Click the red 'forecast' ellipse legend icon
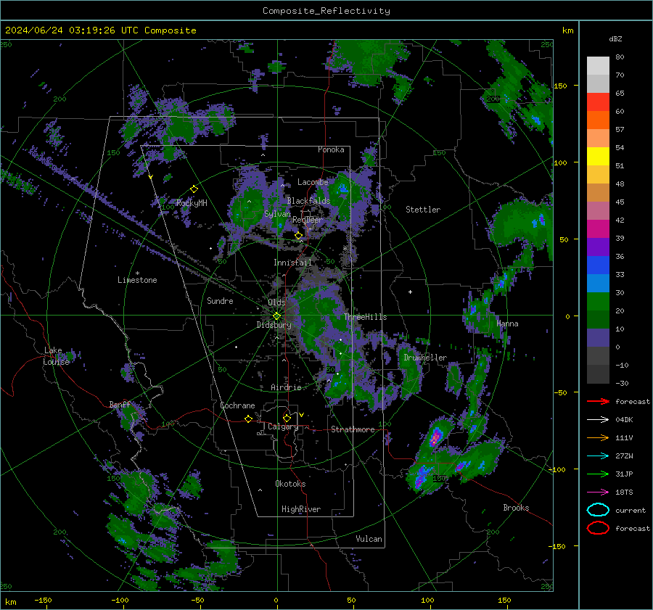This screenshot has height=610, width=653. tap(598, 528)
